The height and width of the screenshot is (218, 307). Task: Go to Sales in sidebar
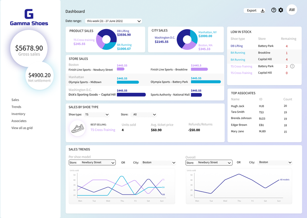(15, 100)
